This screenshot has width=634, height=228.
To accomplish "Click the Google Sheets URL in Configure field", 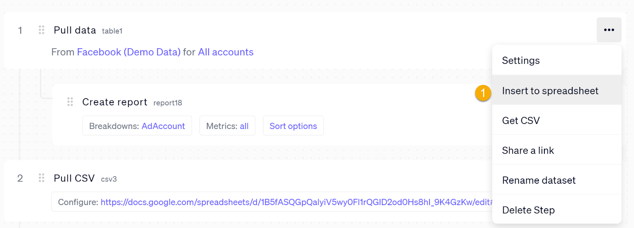I will [296, 202].
